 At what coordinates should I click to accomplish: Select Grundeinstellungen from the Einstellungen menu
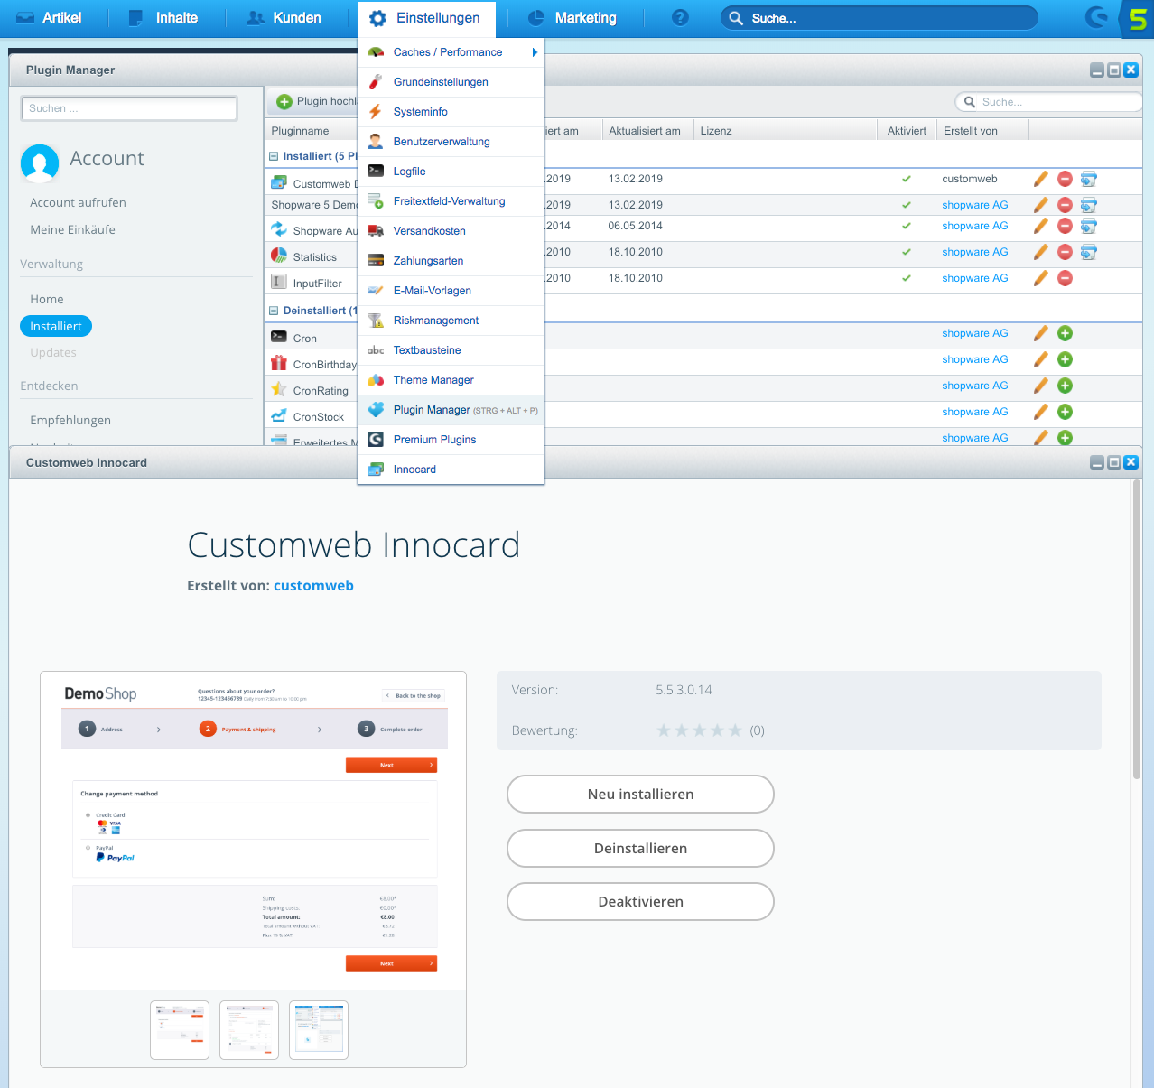pyautogui.click(x=451, y=82)
